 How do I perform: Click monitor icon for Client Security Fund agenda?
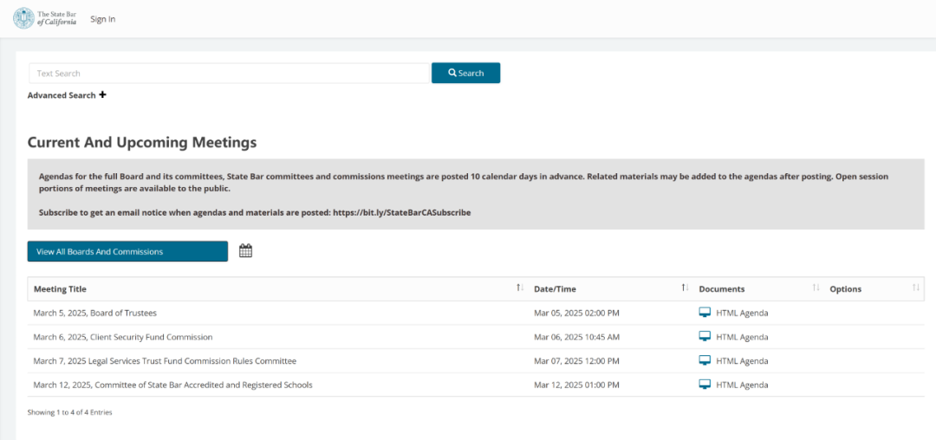click(705, 337)
